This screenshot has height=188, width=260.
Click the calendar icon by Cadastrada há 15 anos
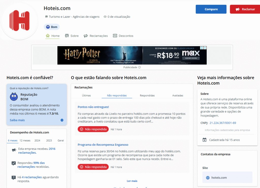pyautogui.click(x=204, y=140)
